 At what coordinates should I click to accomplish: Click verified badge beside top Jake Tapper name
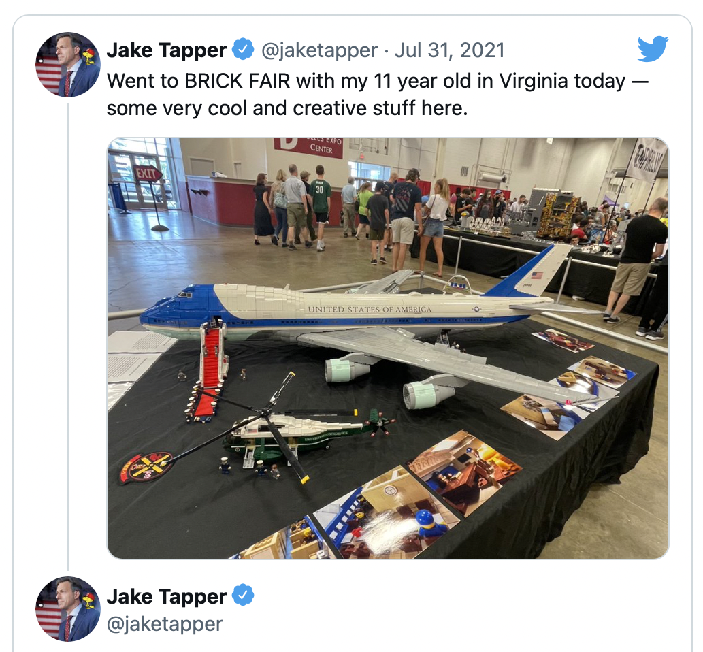243,49
